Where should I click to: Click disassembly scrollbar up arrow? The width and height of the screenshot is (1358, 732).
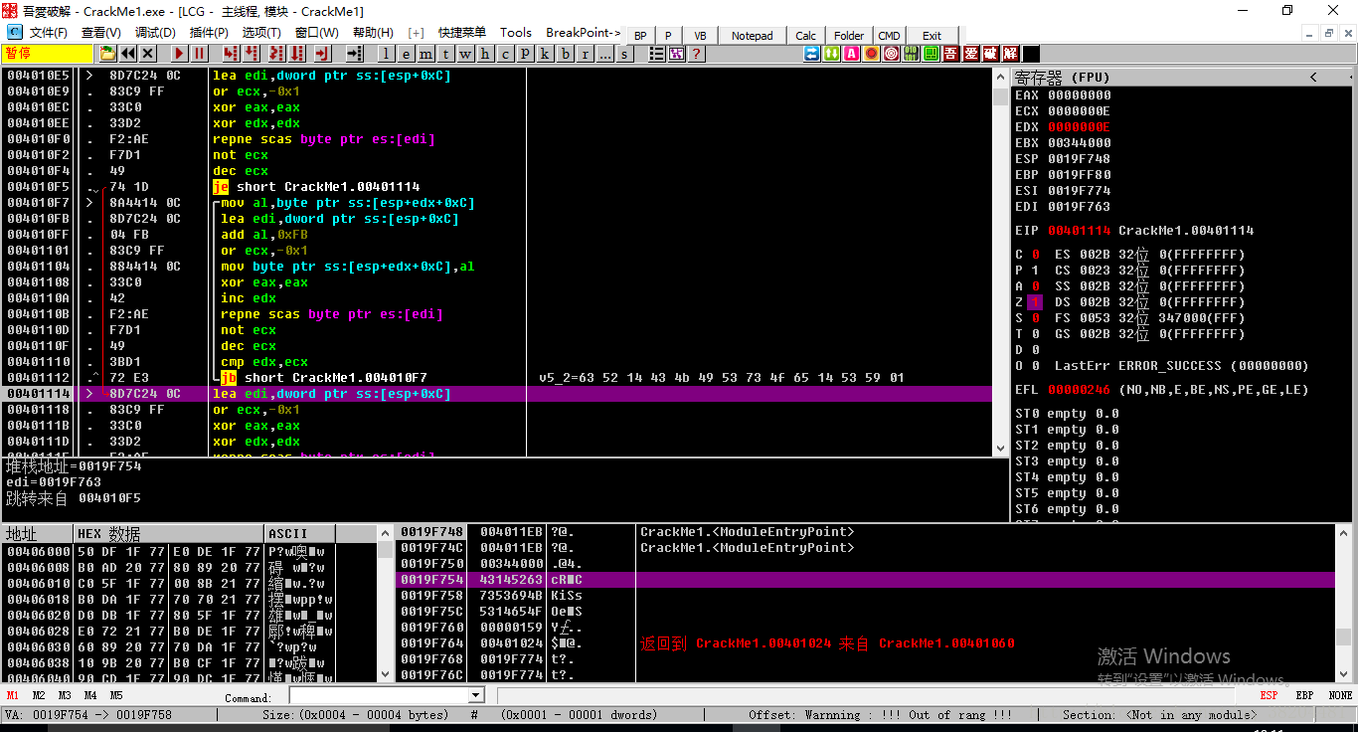coord(1001,76)
